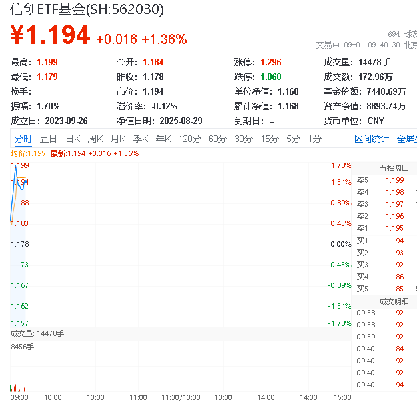Click the 单位净值 value 1.168
417x410 pixels.
(x=288, y=91)
